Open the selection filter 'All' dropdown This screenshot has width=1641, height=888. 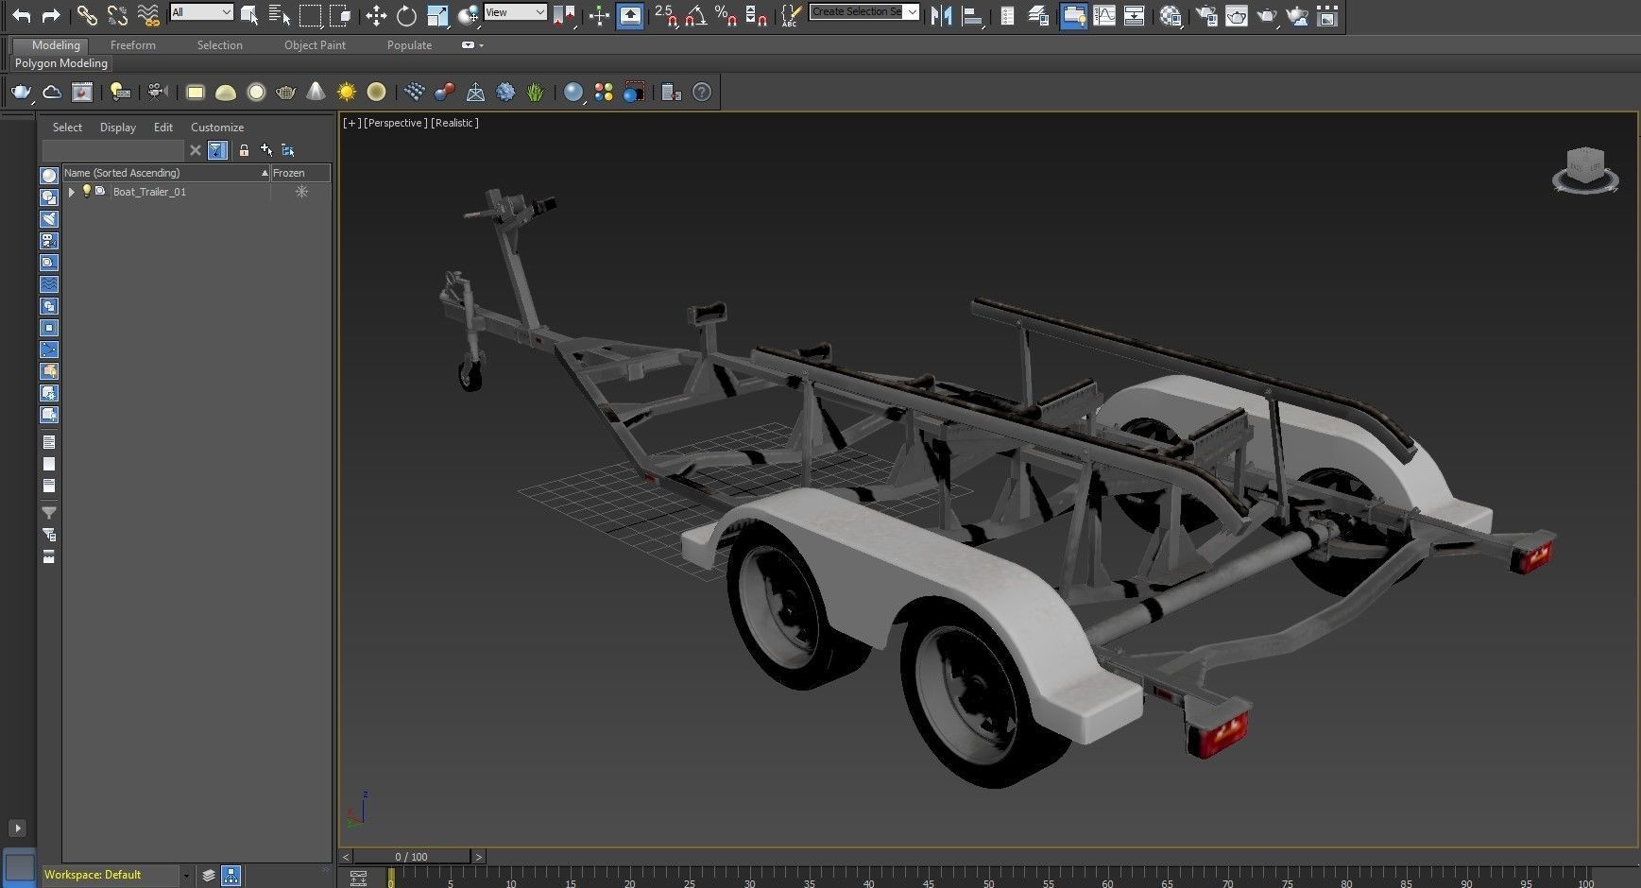[201, 12]
